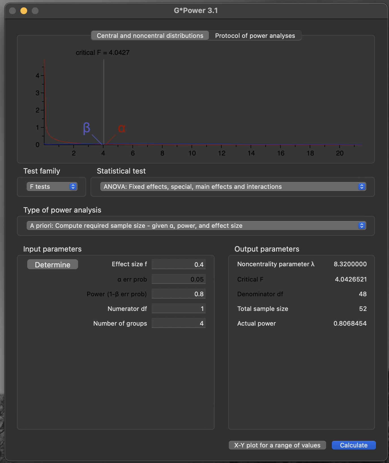Open the Protocol of power analyses tab
Image resolution: width=389 pixels, height=463 pixels.
click(x=255, y=36)
